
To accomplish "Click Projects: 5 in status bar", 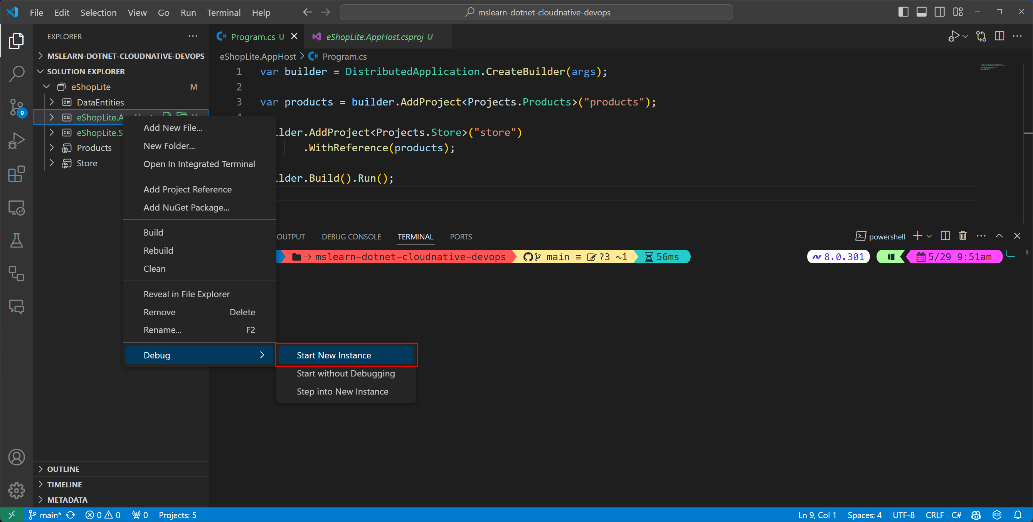I will pos(178,515).
